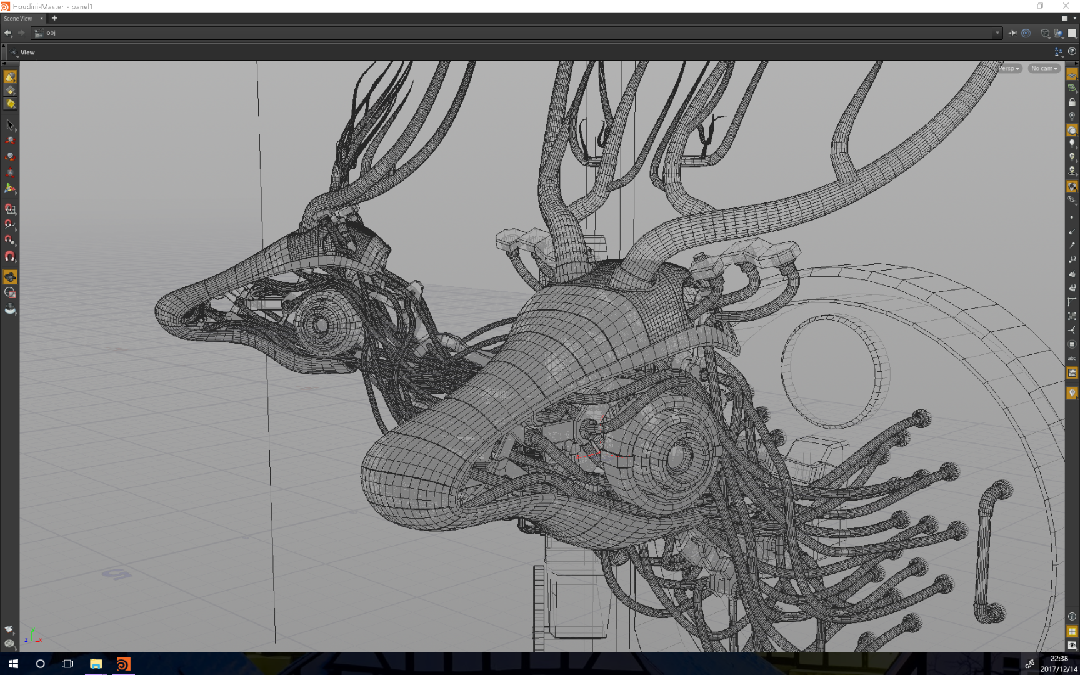
Task: Toggle curve snapping magnet
Action: click(x=10, y=224)
